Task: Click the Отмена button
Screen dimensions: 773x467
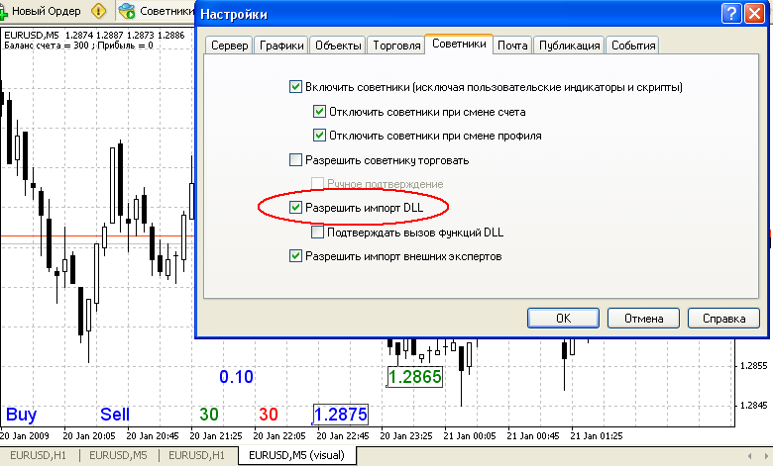Action: point(643,319)
